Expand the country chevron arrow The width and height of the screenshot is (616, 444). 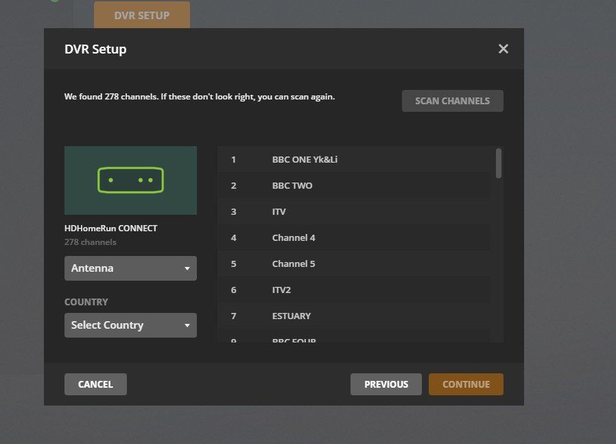click(187, 325)
